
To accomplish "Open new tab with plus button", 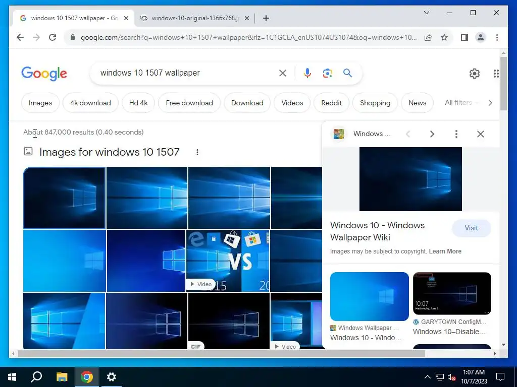I will click(266, 18).
